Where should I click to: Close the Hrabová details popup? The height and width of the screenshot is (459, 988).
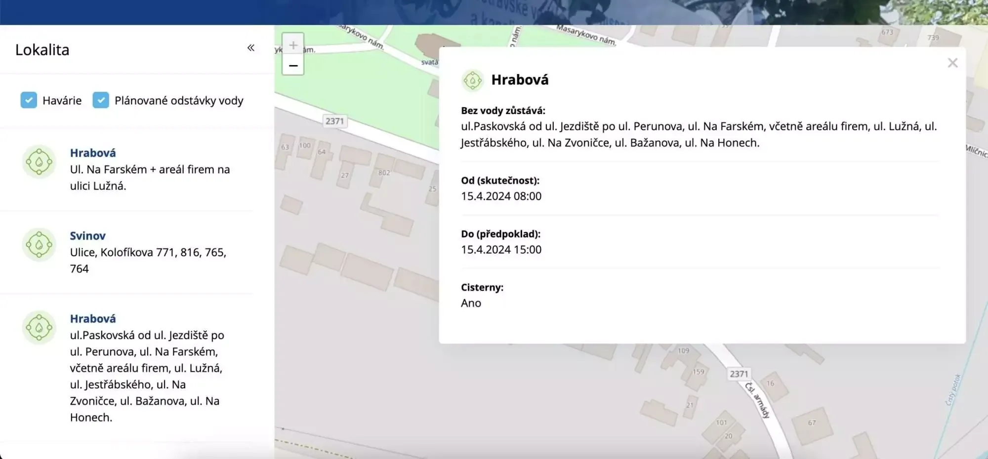(x=952, y=63)
